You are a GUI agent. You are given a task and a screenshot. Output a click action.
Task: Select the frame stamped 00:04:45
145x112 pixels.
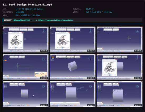click(x=120, y=67)
